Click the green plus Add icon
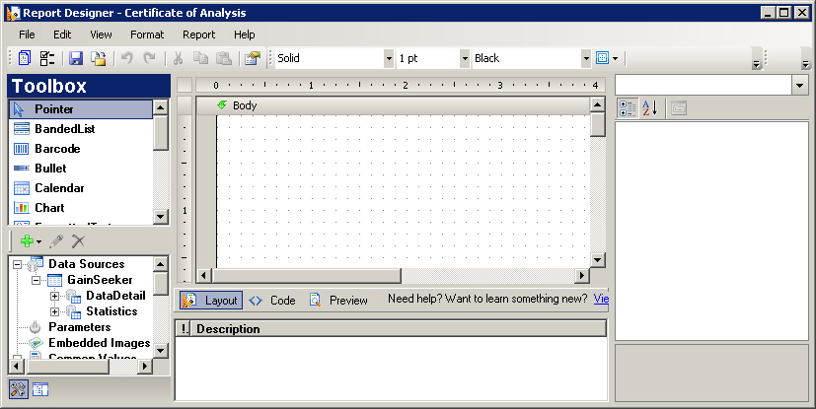The width and height of the screenshot is (816, 409). (27, 240)
